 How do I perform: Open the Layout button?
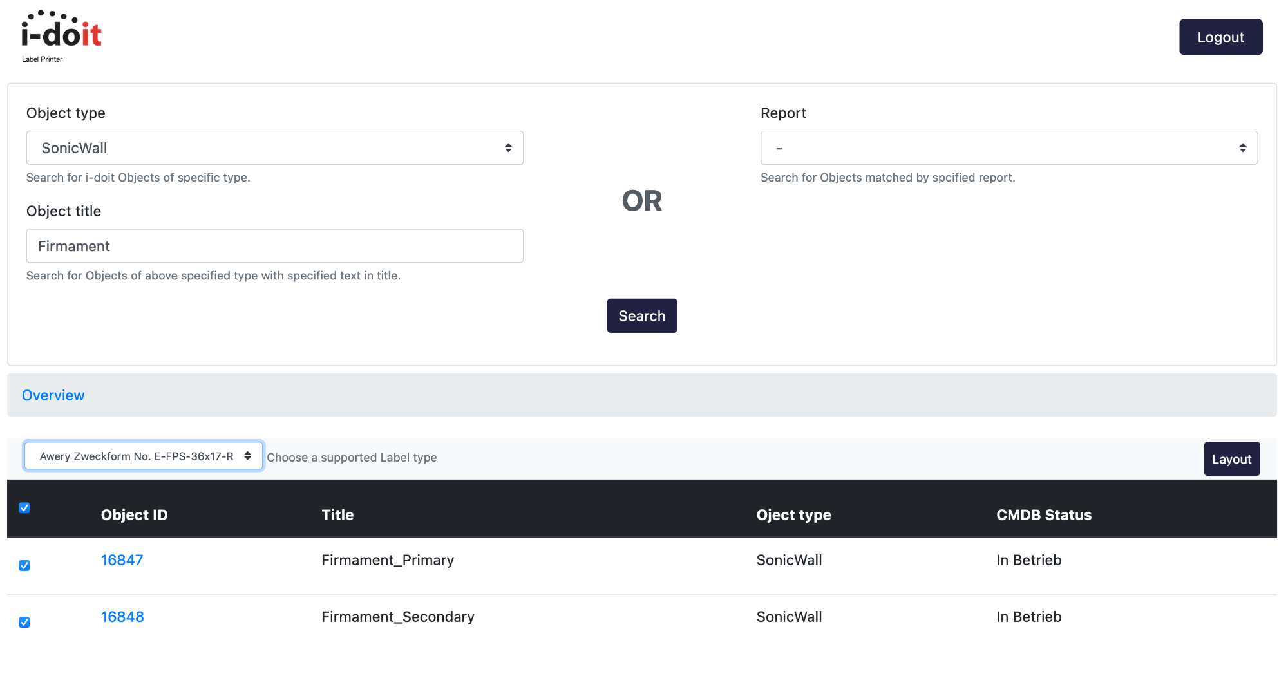pos(1232,459)
